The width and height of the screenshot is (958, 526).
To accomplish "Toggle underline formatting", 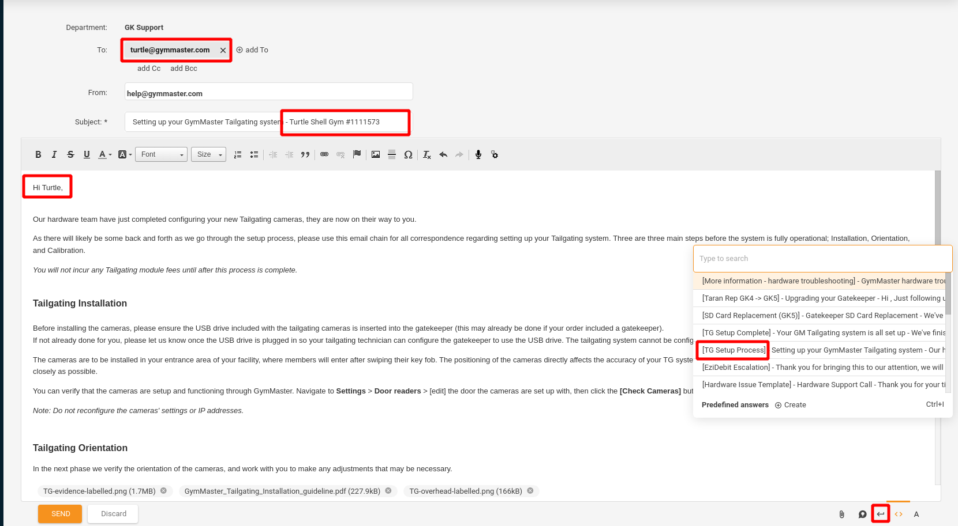I will coord(87,154).
